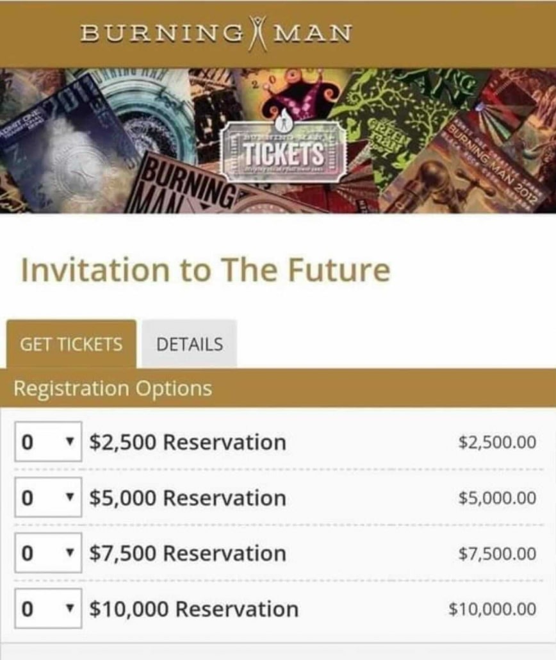The height and width of the screenshot is (660, 556).
Task: Open quantity dropdown for $2,500 Reservation
Action: tap(48, 442)
